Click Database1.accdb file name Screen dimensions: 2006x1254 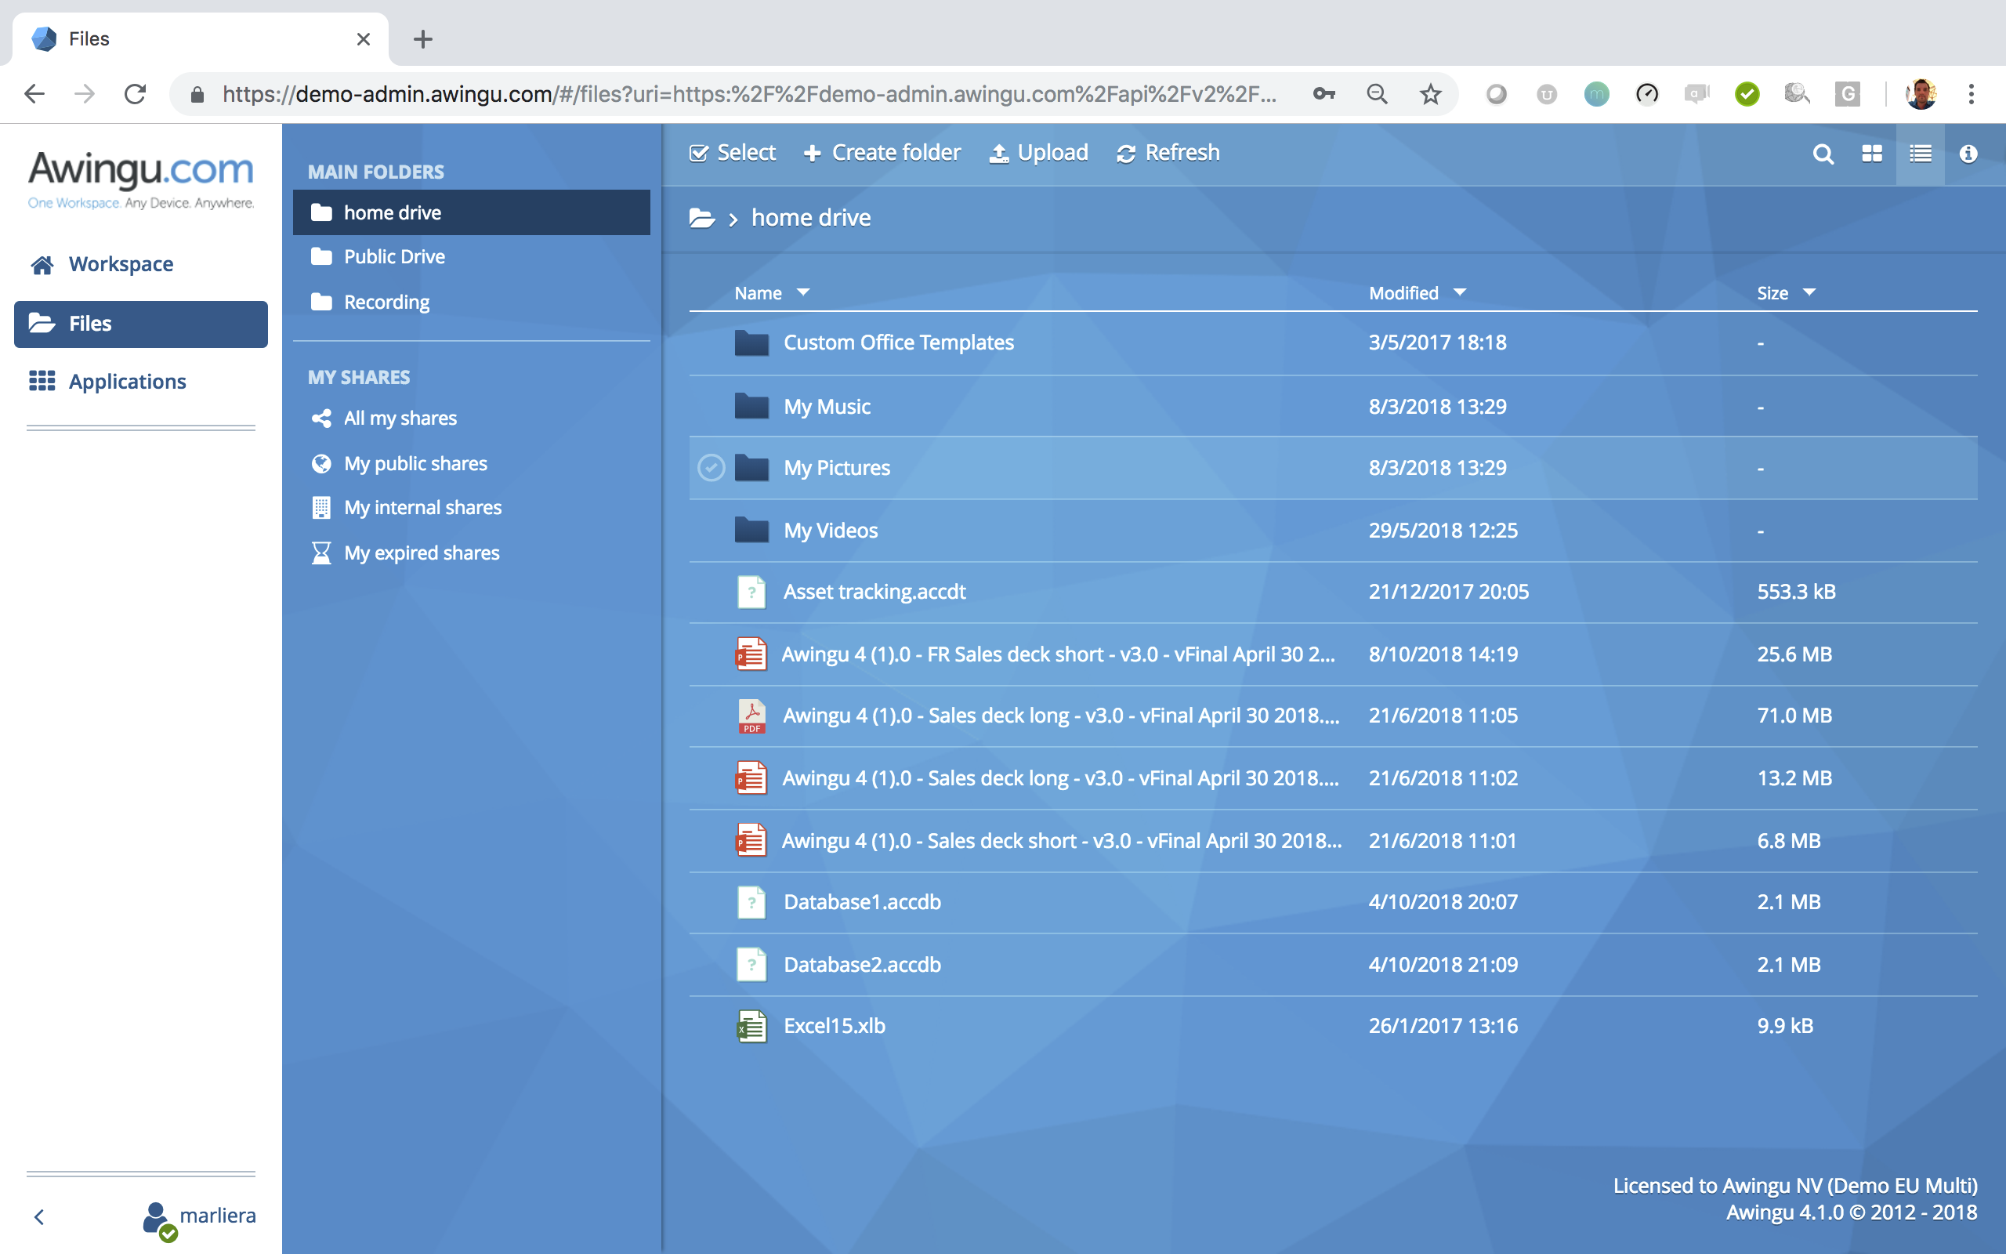point(863,902)
